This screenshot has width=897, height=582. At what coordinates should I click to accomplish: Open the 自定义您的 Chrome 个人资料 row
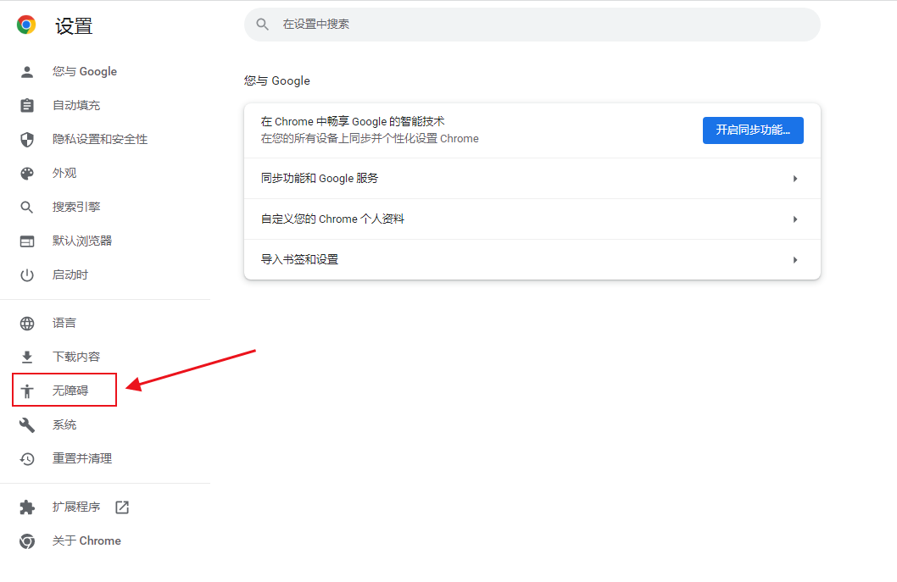[x=532, y=219]
